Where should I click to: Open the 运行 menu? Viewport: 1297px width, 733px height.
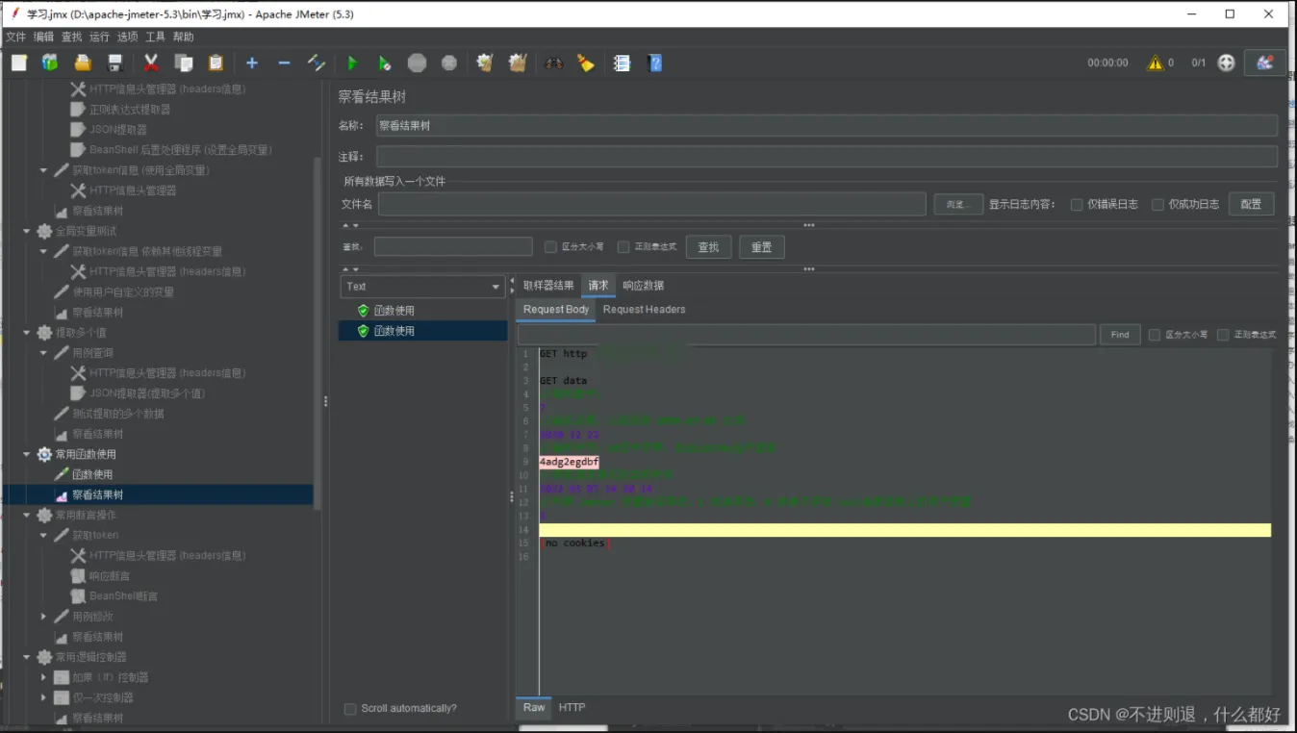[x=99, y=37]
